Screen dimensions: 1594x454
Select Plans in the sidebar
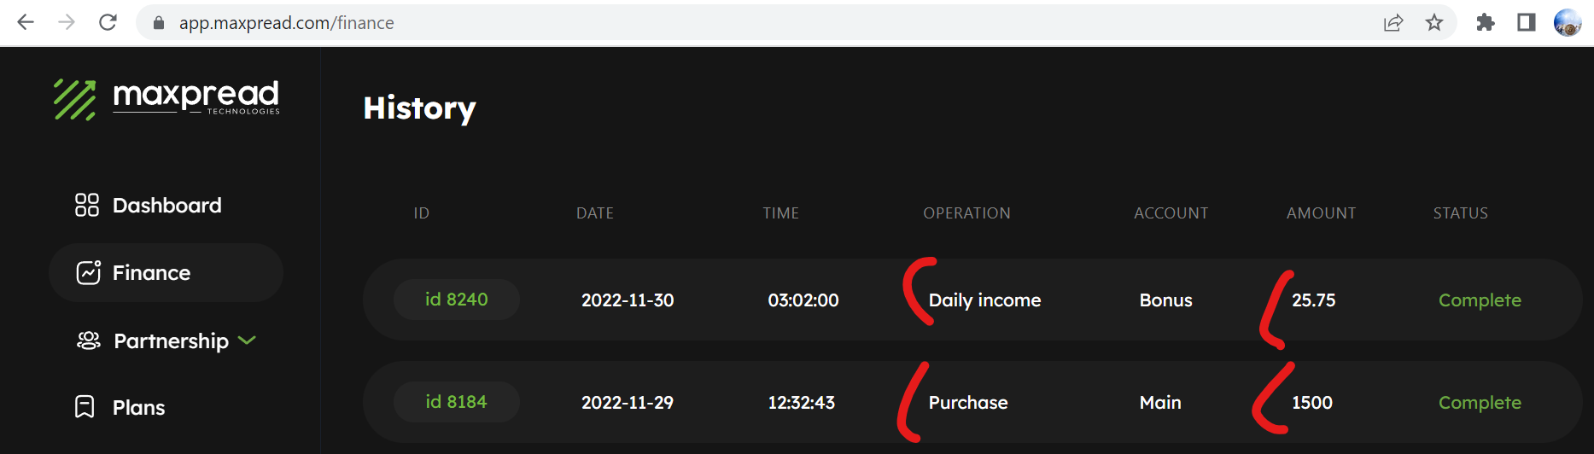click(138, 407)
